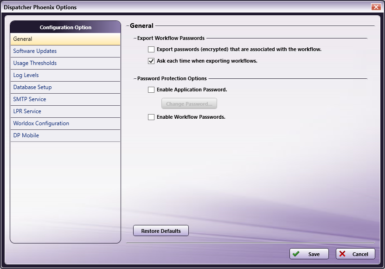Click the Dispatcher Phoenix Options title bar

(186, 7)
